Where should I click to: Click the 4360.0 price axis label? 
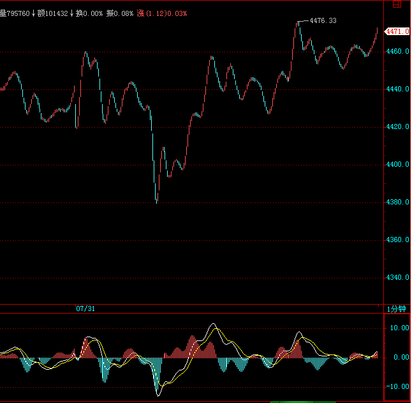click(398, 240)
